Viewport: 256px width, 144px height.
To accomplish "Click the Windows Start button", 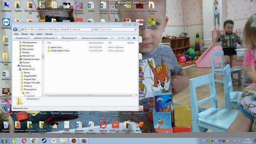I will click(x=4, y=141).
